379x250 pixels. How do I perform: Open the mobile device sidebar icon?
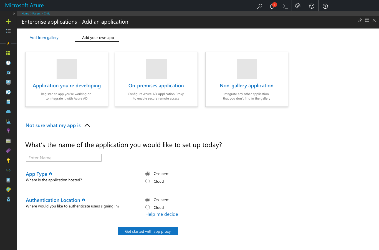coord(8,180)
